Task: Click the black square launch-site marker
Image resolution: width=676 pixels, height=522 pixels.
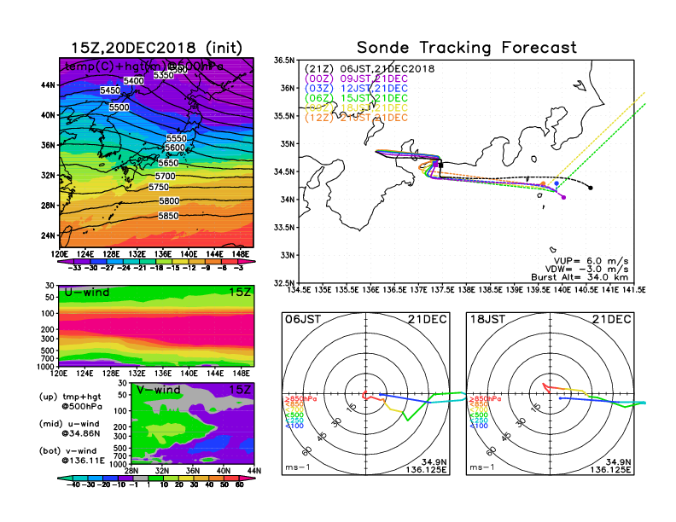Action: pos(440,165)
